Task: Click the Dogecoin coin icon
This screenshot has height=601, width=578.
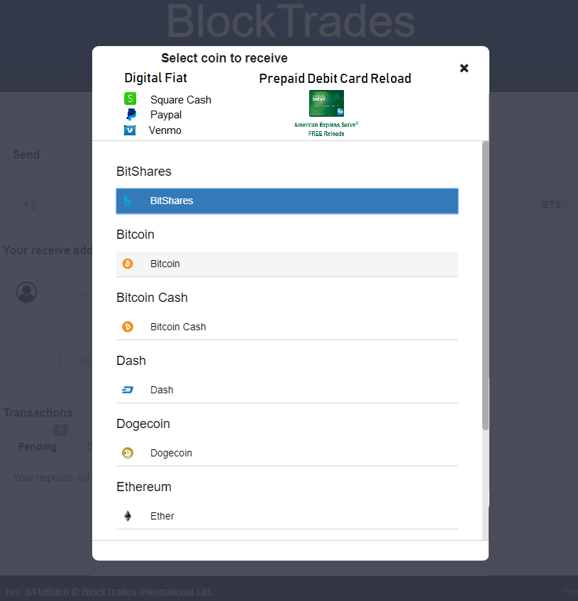Action: point(128,453)
